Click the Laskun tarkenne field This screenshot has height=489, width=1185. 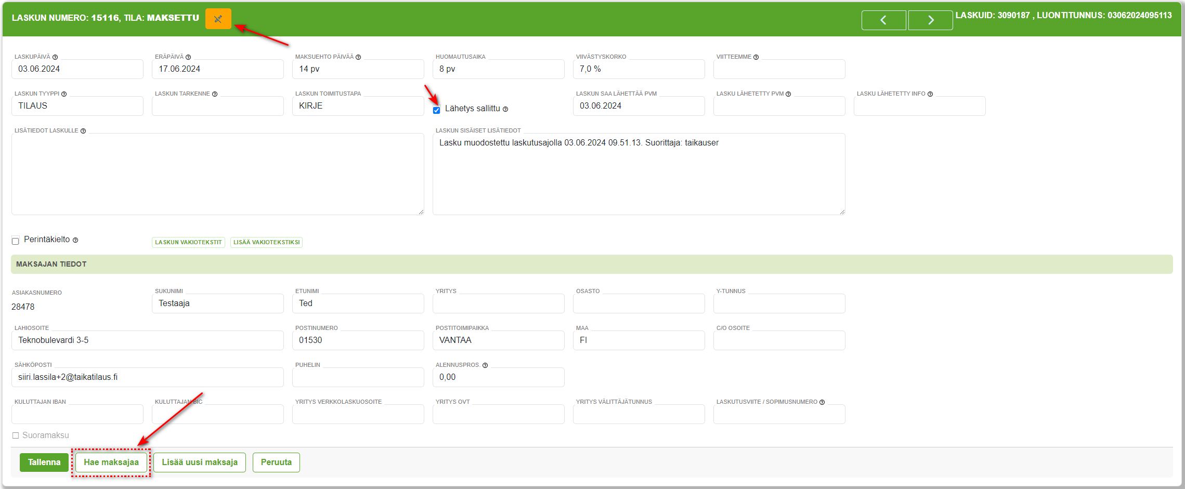click(x=218, y=106)
